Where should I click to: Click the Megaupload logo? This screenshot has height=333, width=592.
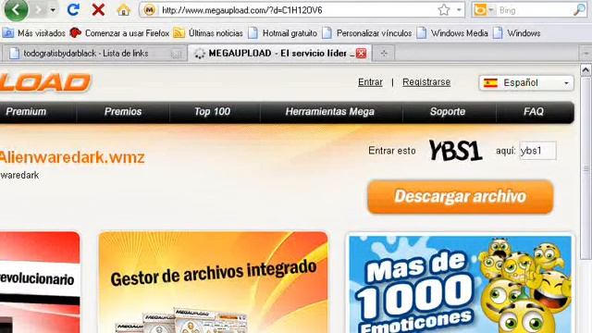click(x=45, y=82)
